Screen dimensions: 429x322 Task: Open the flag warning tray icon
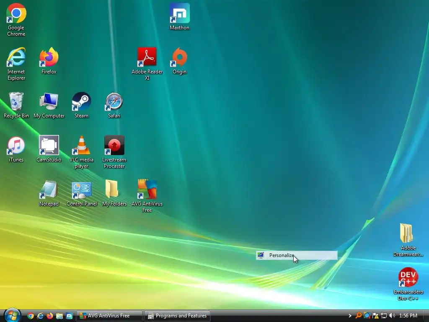tap(375, 316)
